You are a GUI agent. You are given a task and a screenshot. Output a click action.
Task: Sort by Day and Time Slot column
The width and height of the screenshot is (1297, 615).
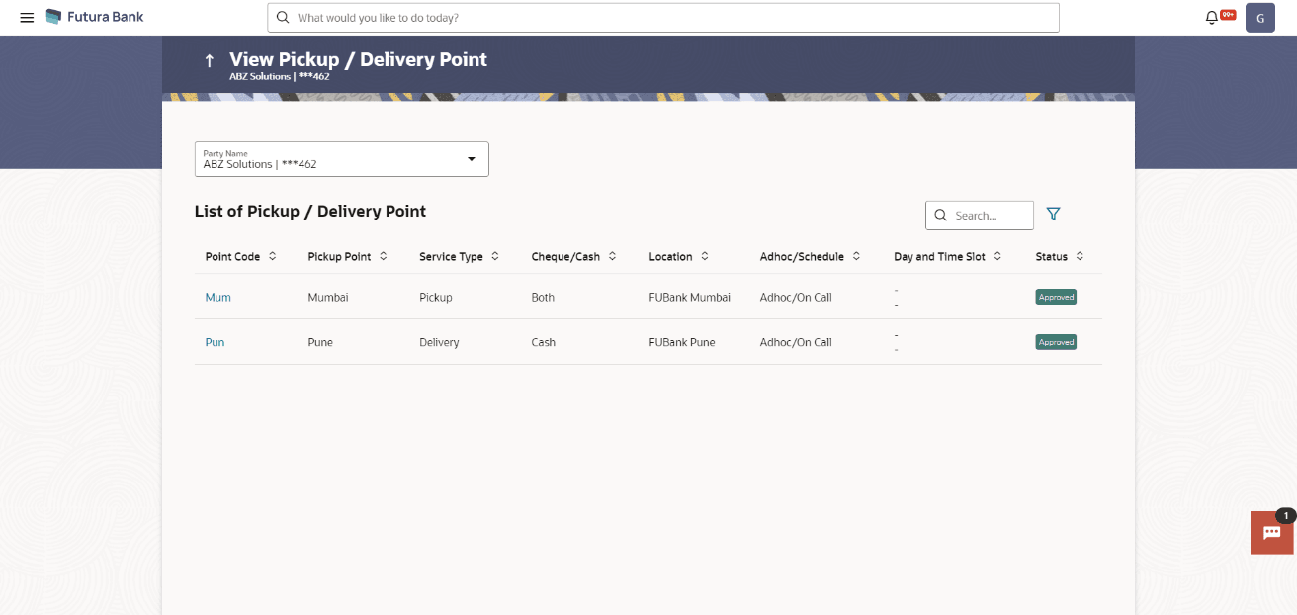[997, 256]
